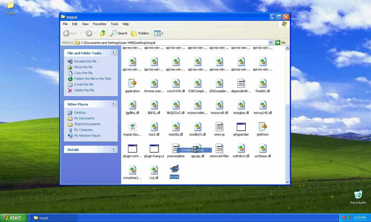Click the address bar path field
Image resolution: width=371 pixels, height=222 pixels.
(x=174, y=42)
